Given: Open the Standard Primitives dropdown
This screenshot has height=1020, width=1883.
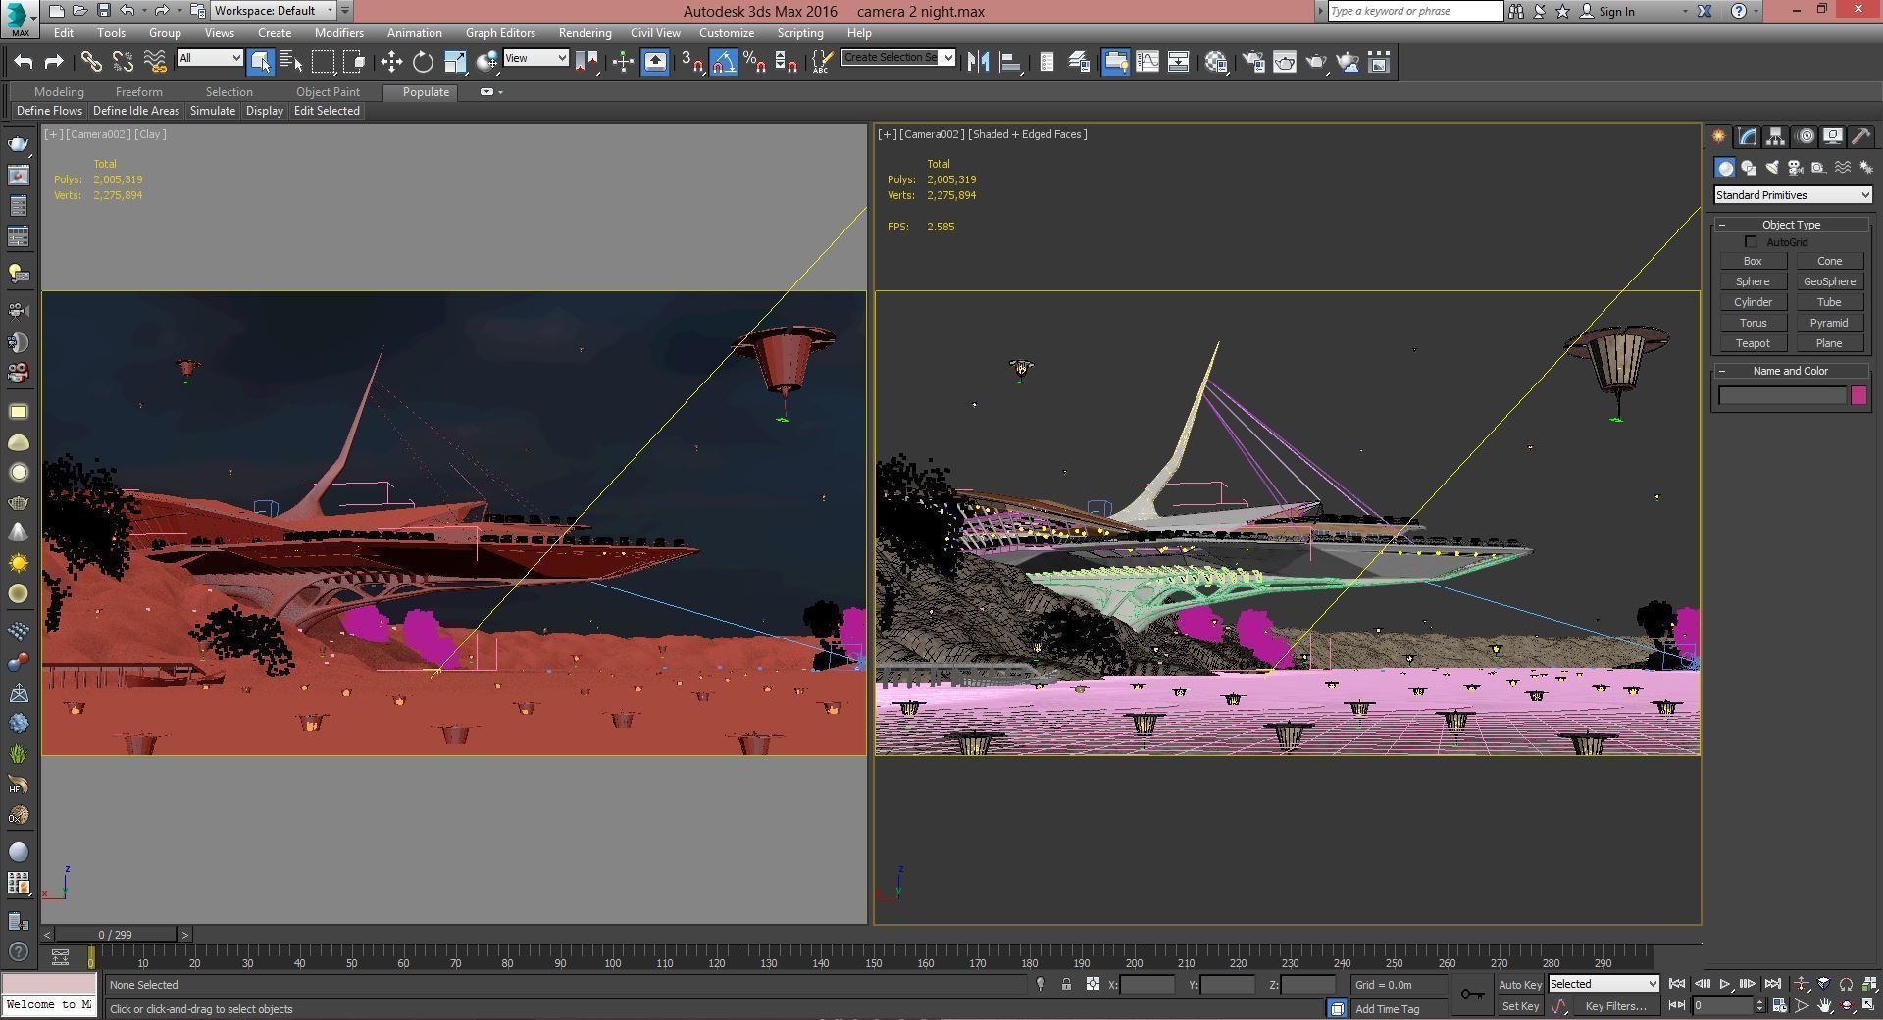Looking at the screenshot, I should (x=1793, y=195).
